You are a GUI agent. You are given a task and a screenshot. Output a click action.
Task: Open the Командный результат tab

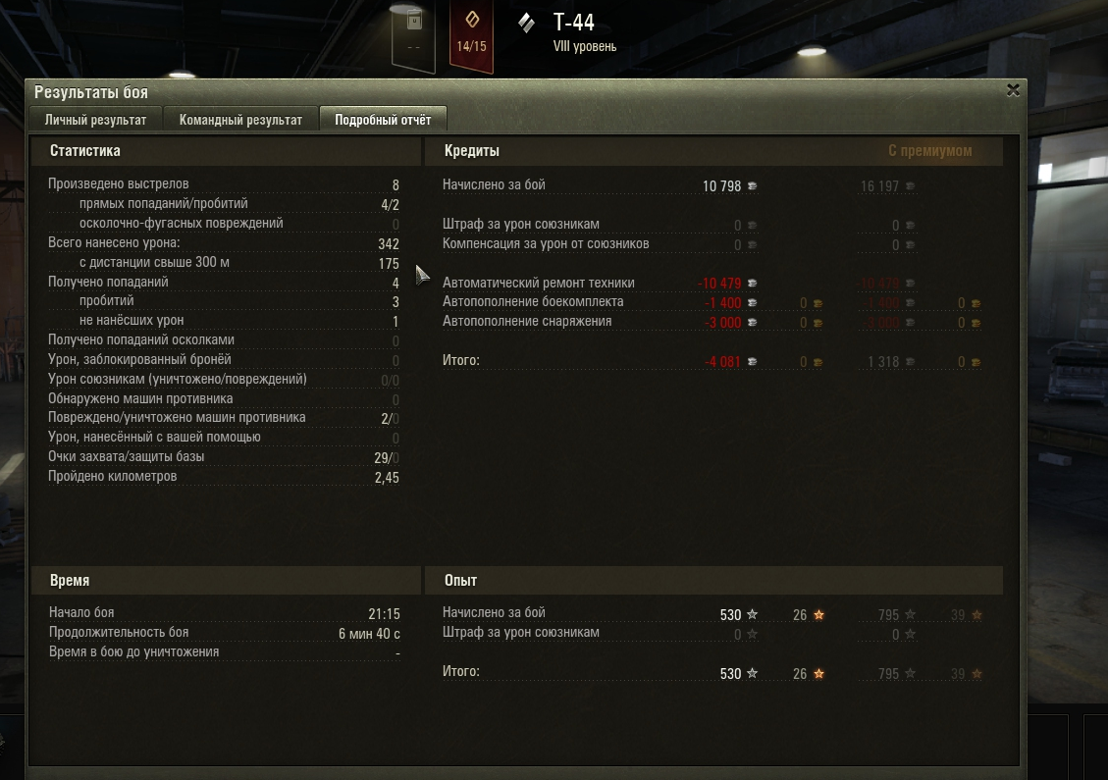[x=240, y=120]
